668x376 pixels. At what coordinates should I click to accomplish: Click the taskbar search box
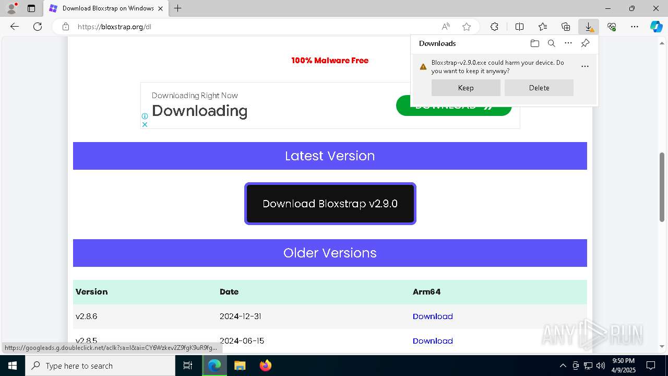[100, 366]
